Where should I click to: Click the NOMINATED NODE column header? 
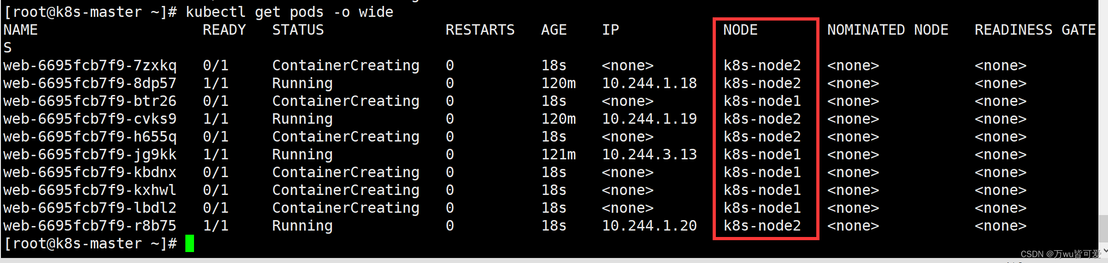(887, 30)
